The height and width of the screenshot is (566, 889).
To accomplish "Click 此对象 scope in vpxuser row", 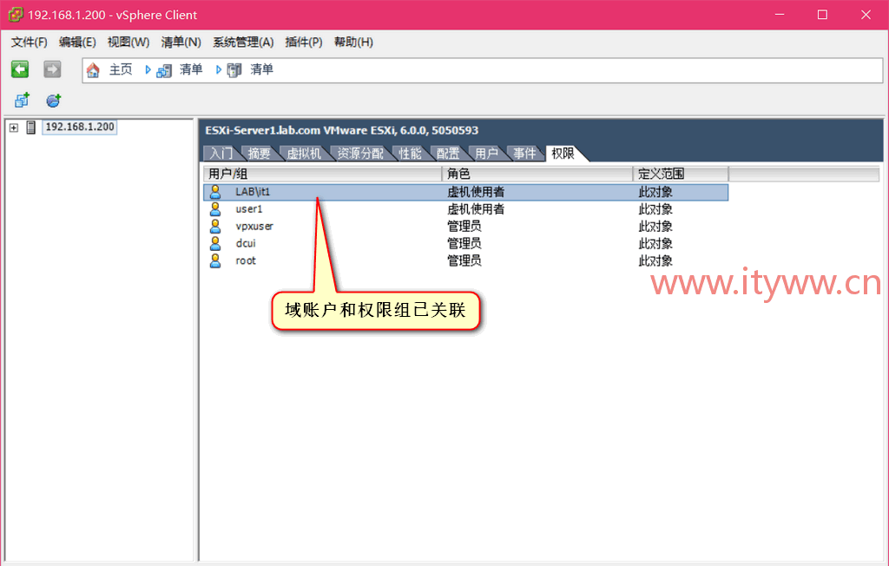I will 655,227.
